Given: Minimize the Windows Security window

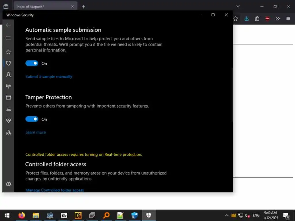Looking at the screenshot, I should [200, 15].
